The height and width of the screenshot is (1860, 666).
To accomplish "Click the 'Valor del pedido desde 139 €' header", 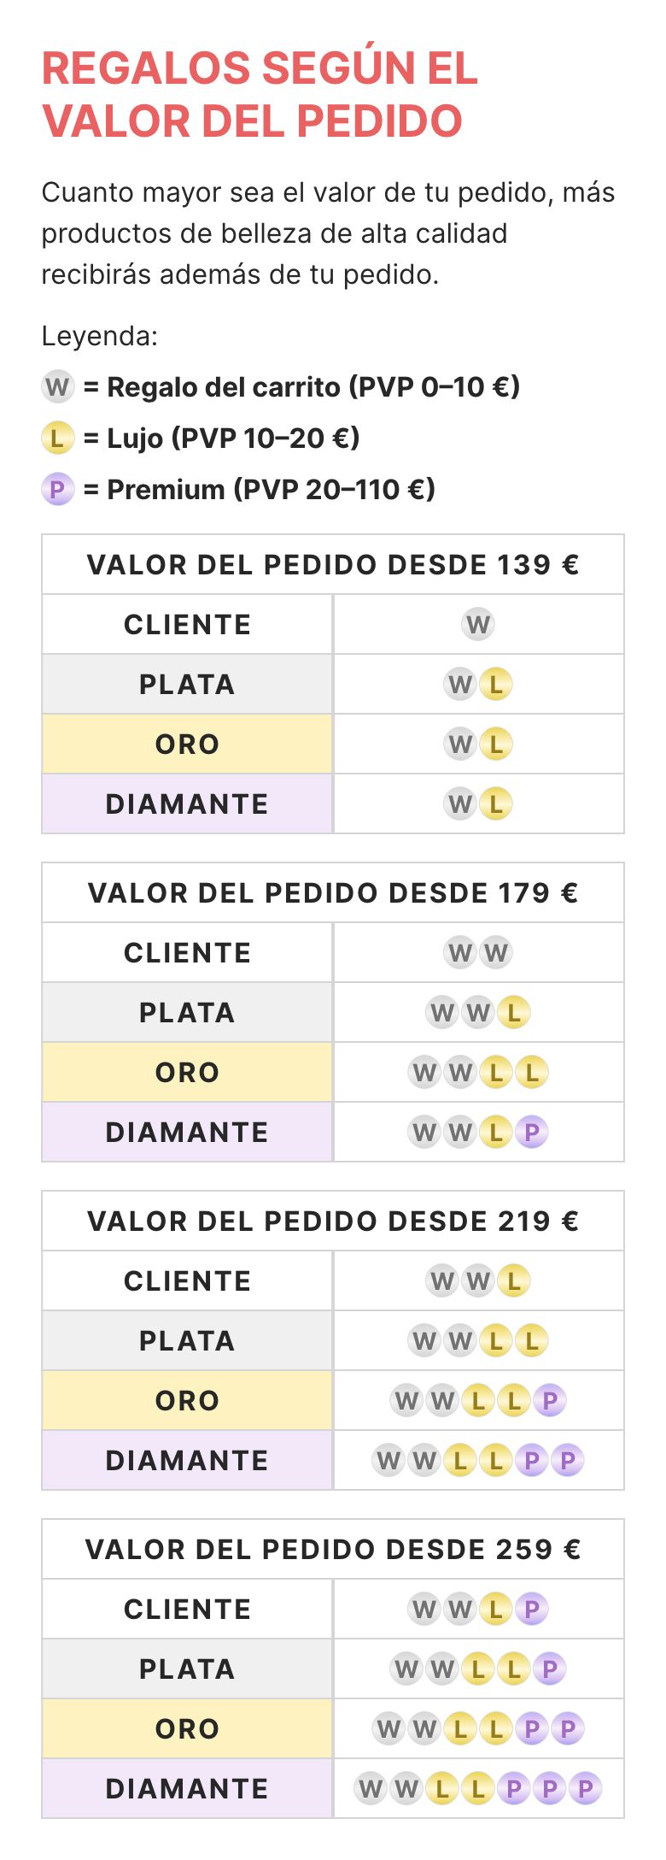I will (333, 565).
